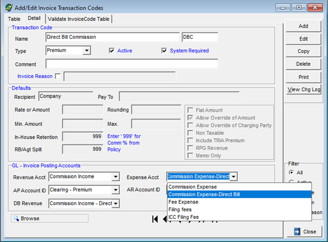
Task: Open Validate InvoiceCode Table tab
Action: pyautogui.click(x=78, y=19)
